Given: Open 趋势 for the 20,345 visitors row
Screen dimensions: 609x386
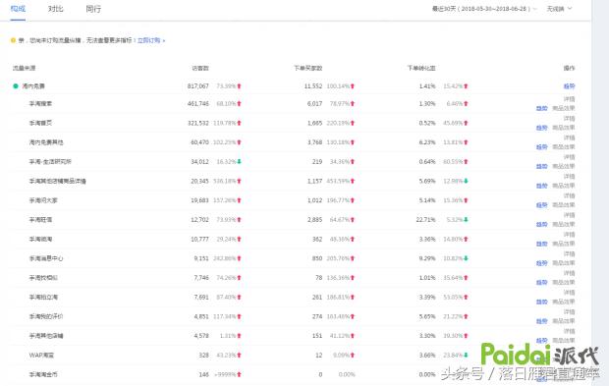Looking at the screenshot, I should [542, 186].
